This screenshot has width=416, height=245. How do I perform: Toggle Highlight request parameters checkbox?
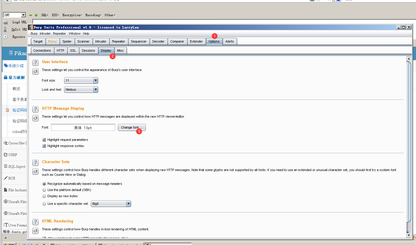click(44, 140)
